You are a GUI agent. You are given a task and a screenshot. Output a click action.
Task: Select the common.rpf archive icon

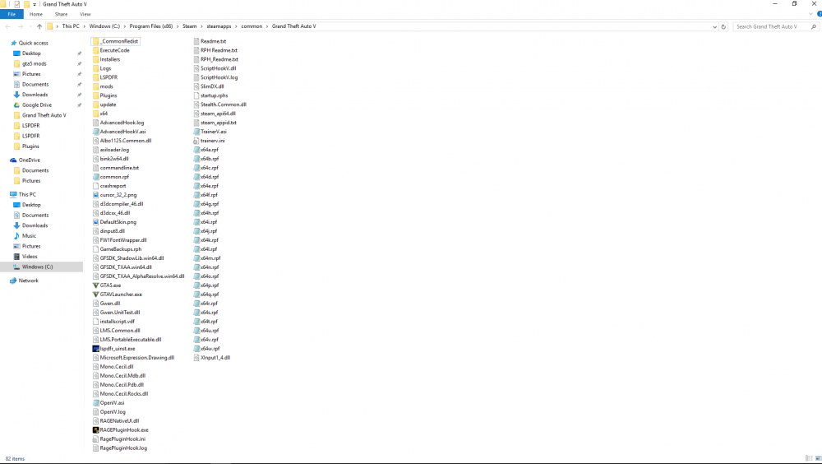click(x=95, y=177)
